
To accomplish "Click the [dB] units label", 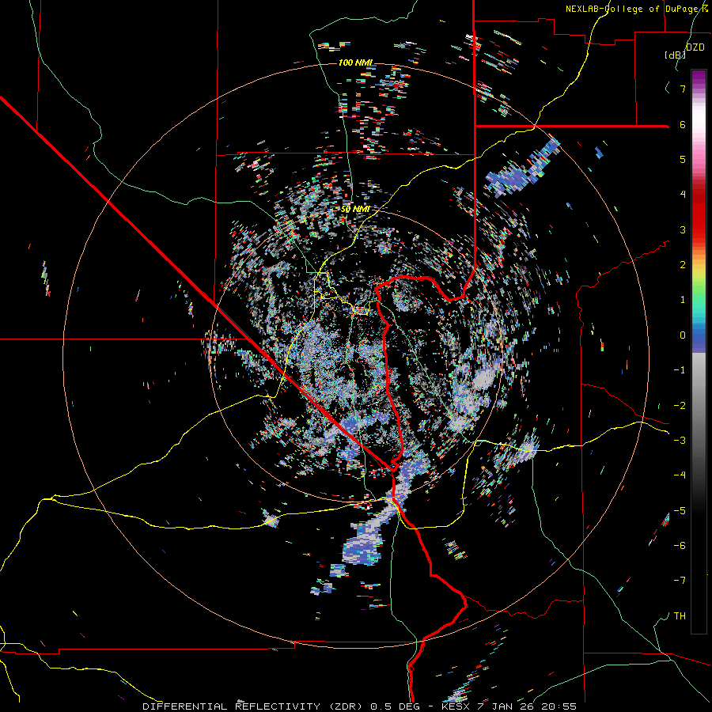I will [675, 55].
